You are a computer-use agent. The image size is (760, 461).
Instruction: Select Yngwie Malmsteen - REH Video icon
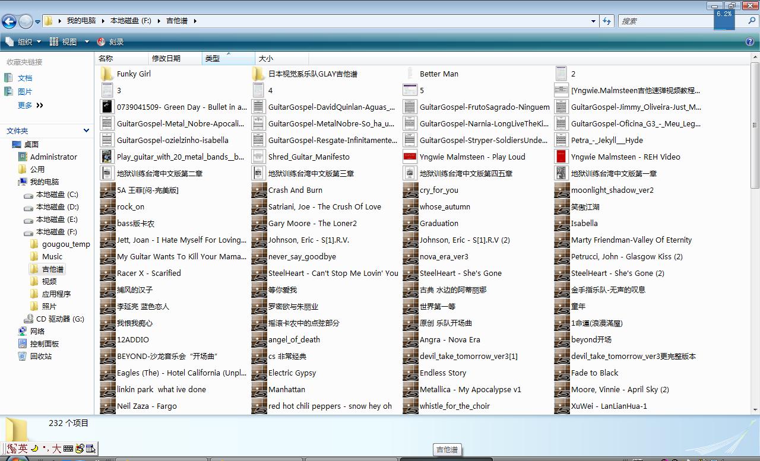[x=561, y=157]
